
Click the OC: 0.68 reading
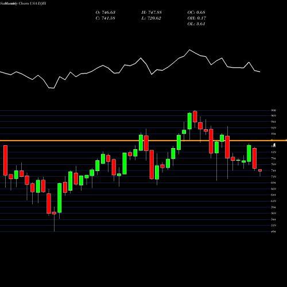pyautogui.click(x=196, y=13)
